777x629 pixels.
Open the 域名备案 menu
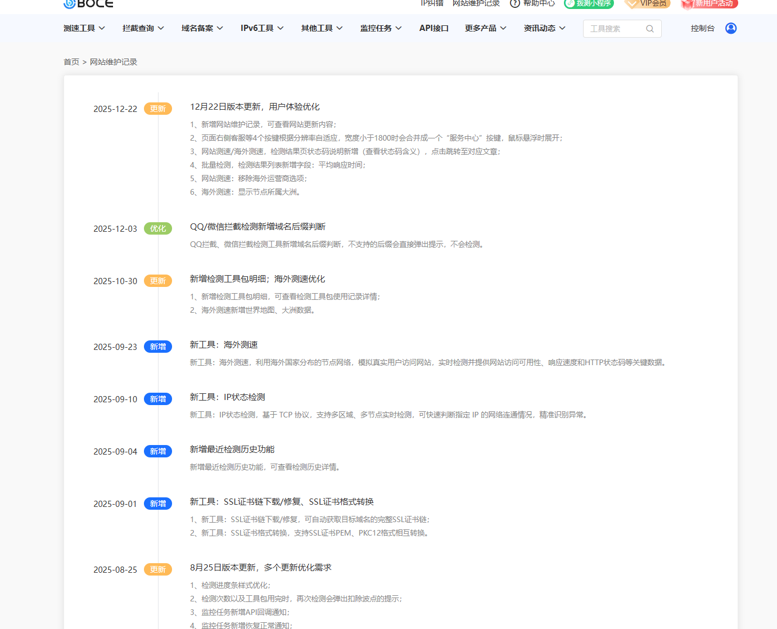(x=202, y=28)
